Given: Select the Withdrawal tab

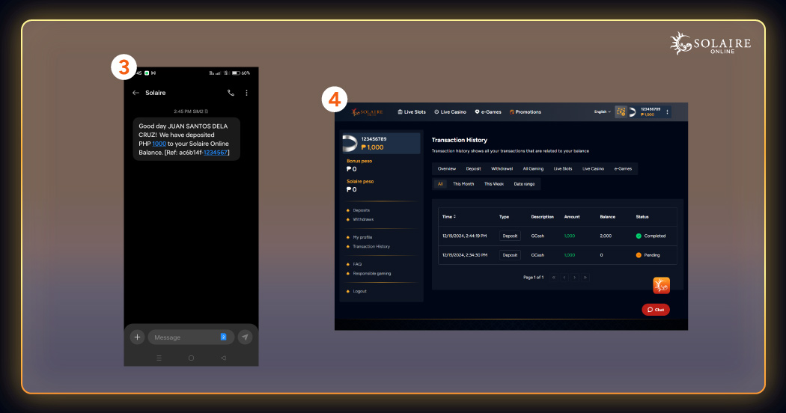Looking at the screenshot, I should [502, 169].
